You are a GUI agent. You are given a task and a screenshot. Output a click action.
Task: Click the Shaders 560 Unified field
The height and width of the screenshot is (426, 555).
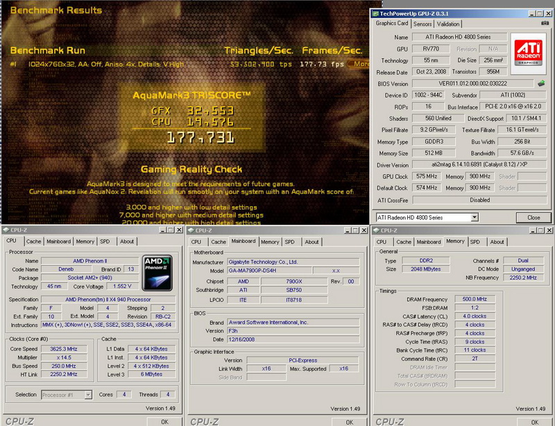click(438, 118)
